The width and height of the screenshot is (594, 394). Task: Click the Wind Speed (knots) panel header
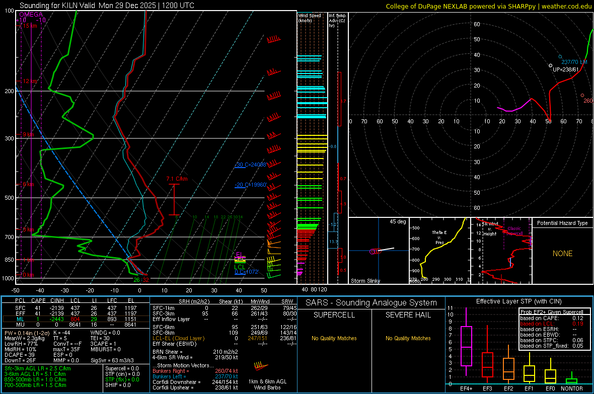coord(309,18)
